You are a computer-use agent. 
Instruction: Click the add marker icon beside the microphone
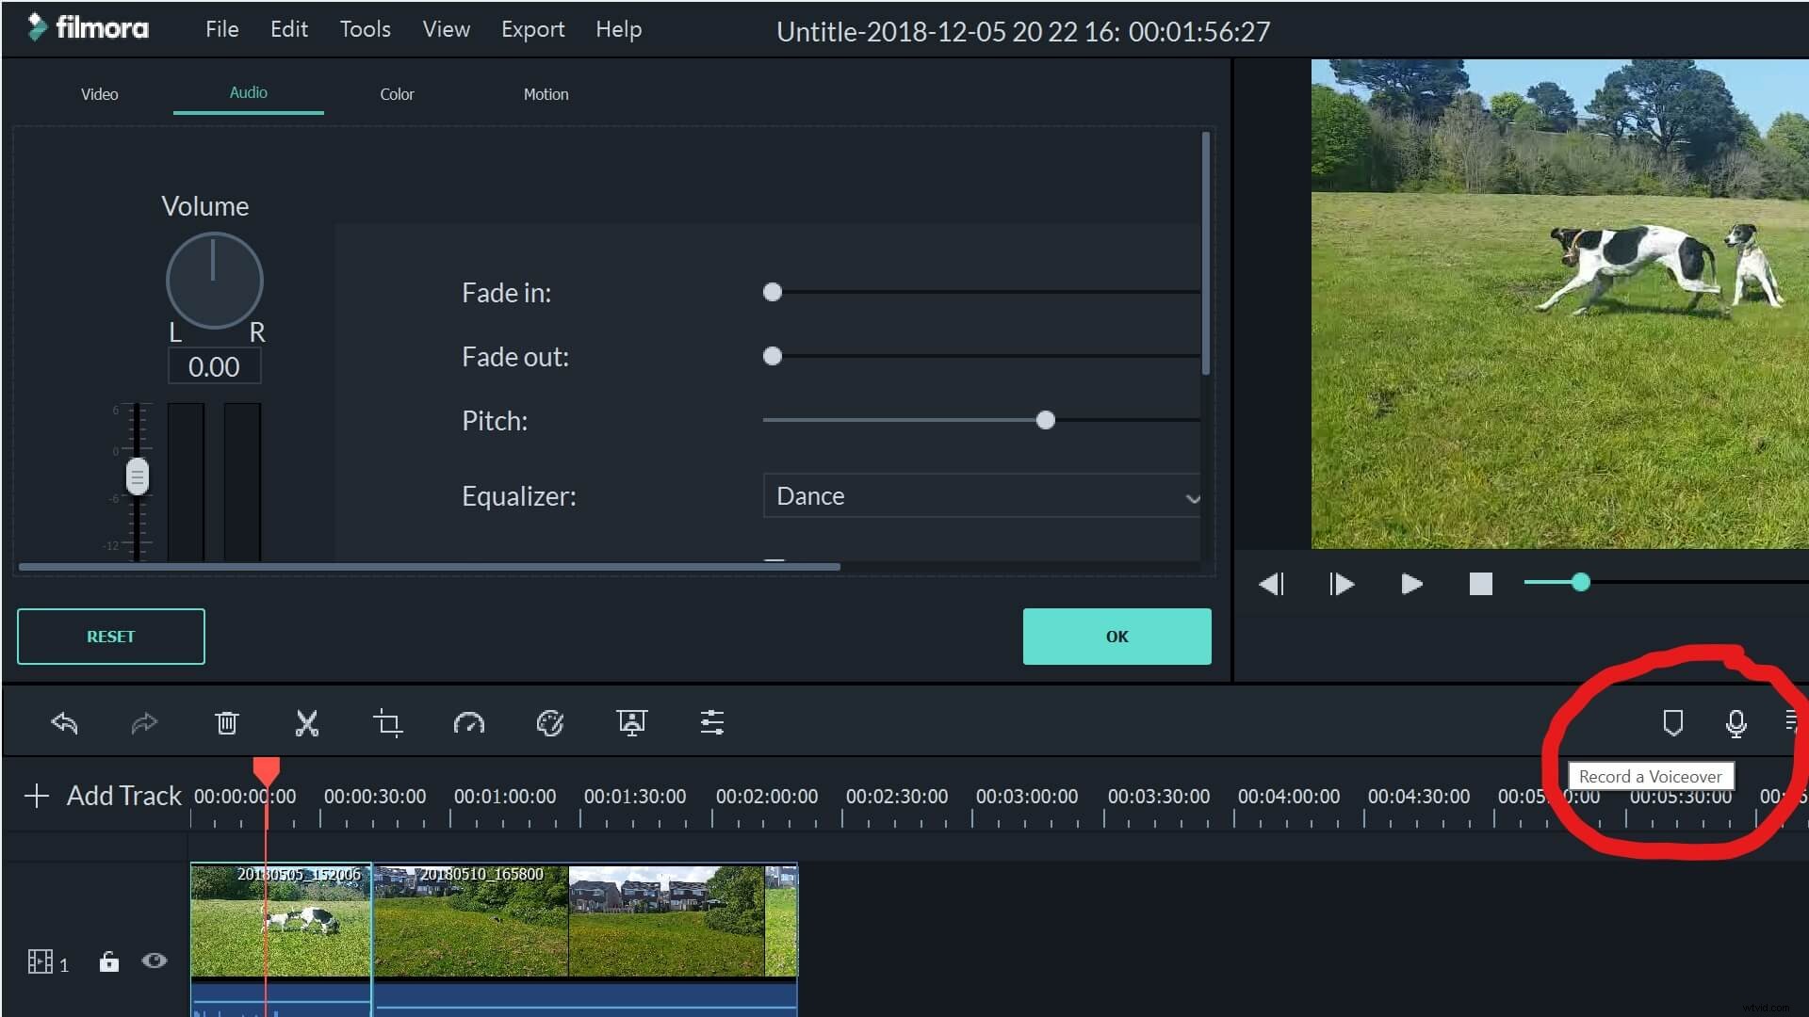point(1673,723)
